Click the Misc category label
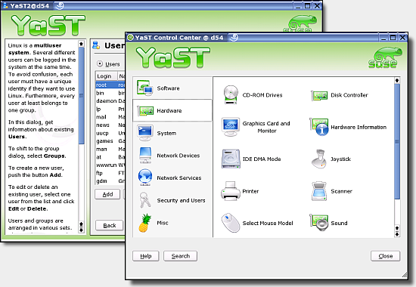The image size is (416, 287). tap(163, 223)
